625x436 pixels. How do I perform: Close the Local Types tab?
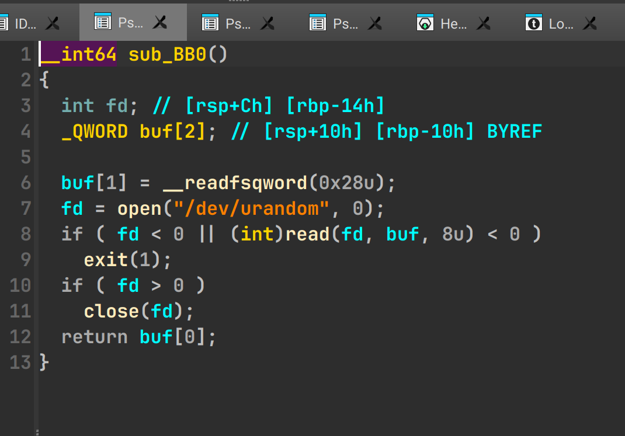[591, 23]
